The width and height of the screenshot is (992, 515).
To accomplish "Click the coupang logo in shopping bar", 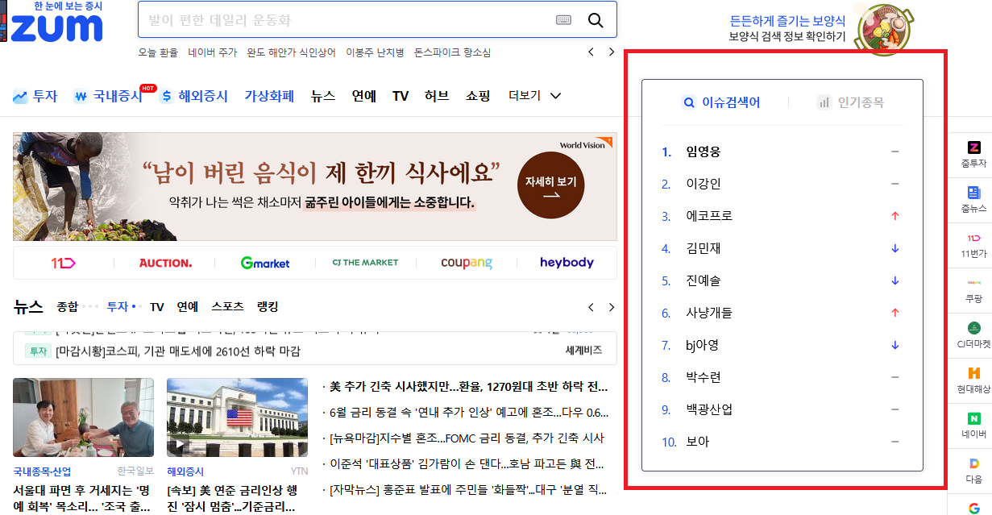I will point(467,263).
